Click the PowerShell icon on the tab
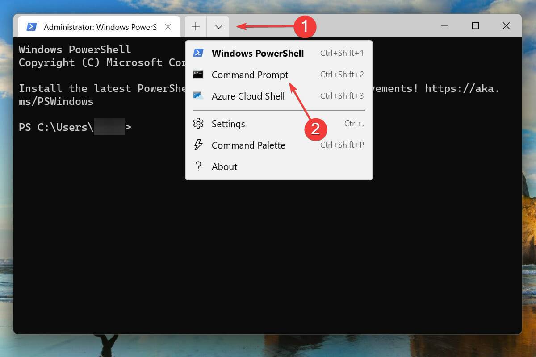The image size is (536, 357). (31, 27)
